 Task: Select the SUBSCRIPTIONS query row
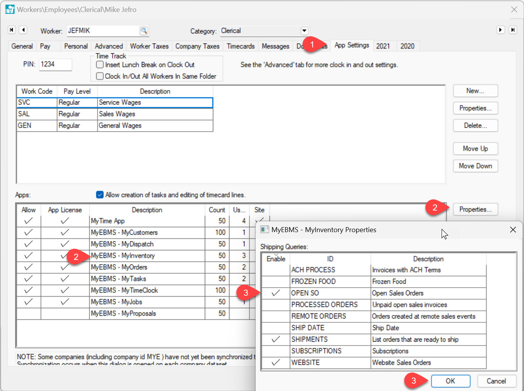[374, 351]
